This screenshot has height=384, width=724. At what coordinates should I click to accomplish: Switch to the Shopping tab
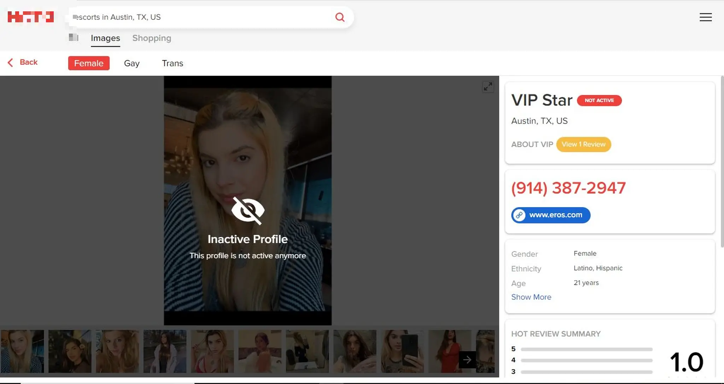152,38
